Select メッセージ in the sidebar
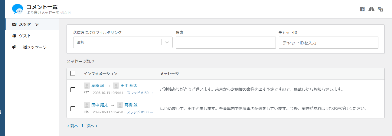The image size is (392, 136). [32, 24]
